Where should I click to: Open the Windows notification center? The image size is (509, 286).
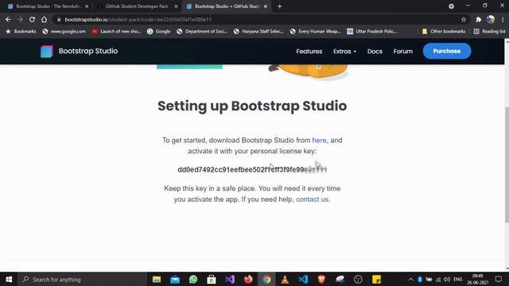click(499, 279)
